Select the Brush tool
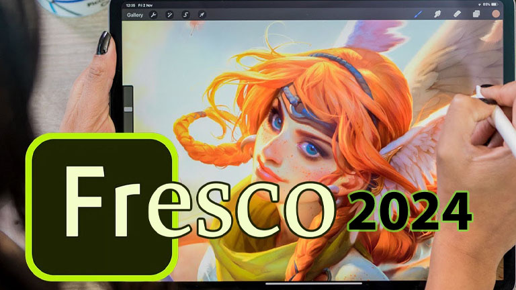This screenshot has height=290, width=516. click(x=418, y=14)
